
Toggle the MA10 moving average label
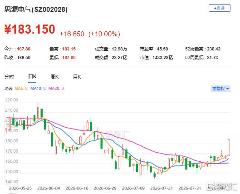click(38, 89)
